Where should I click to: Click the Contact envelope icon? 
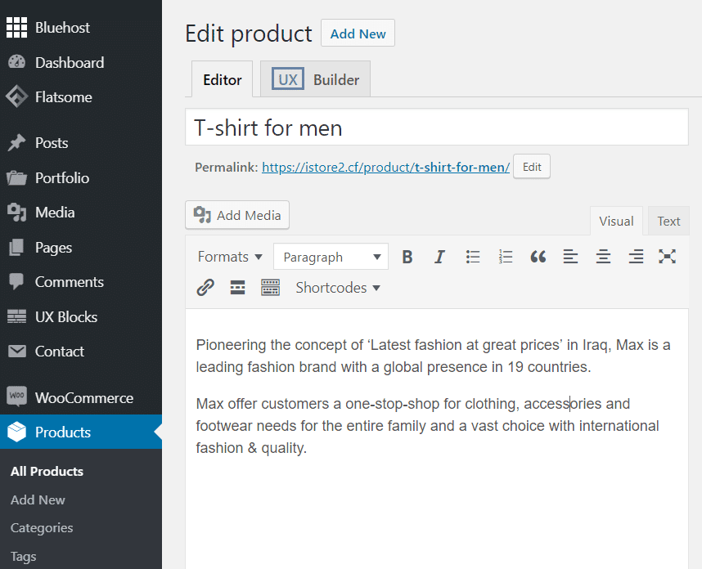coord(16,352)
